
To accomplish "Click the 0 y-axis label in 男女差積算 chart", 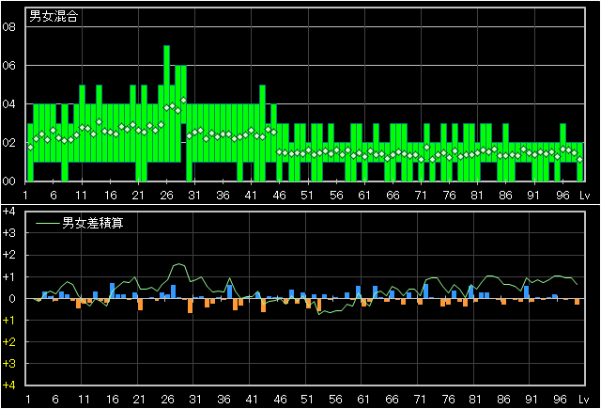I will click(11, 298).
